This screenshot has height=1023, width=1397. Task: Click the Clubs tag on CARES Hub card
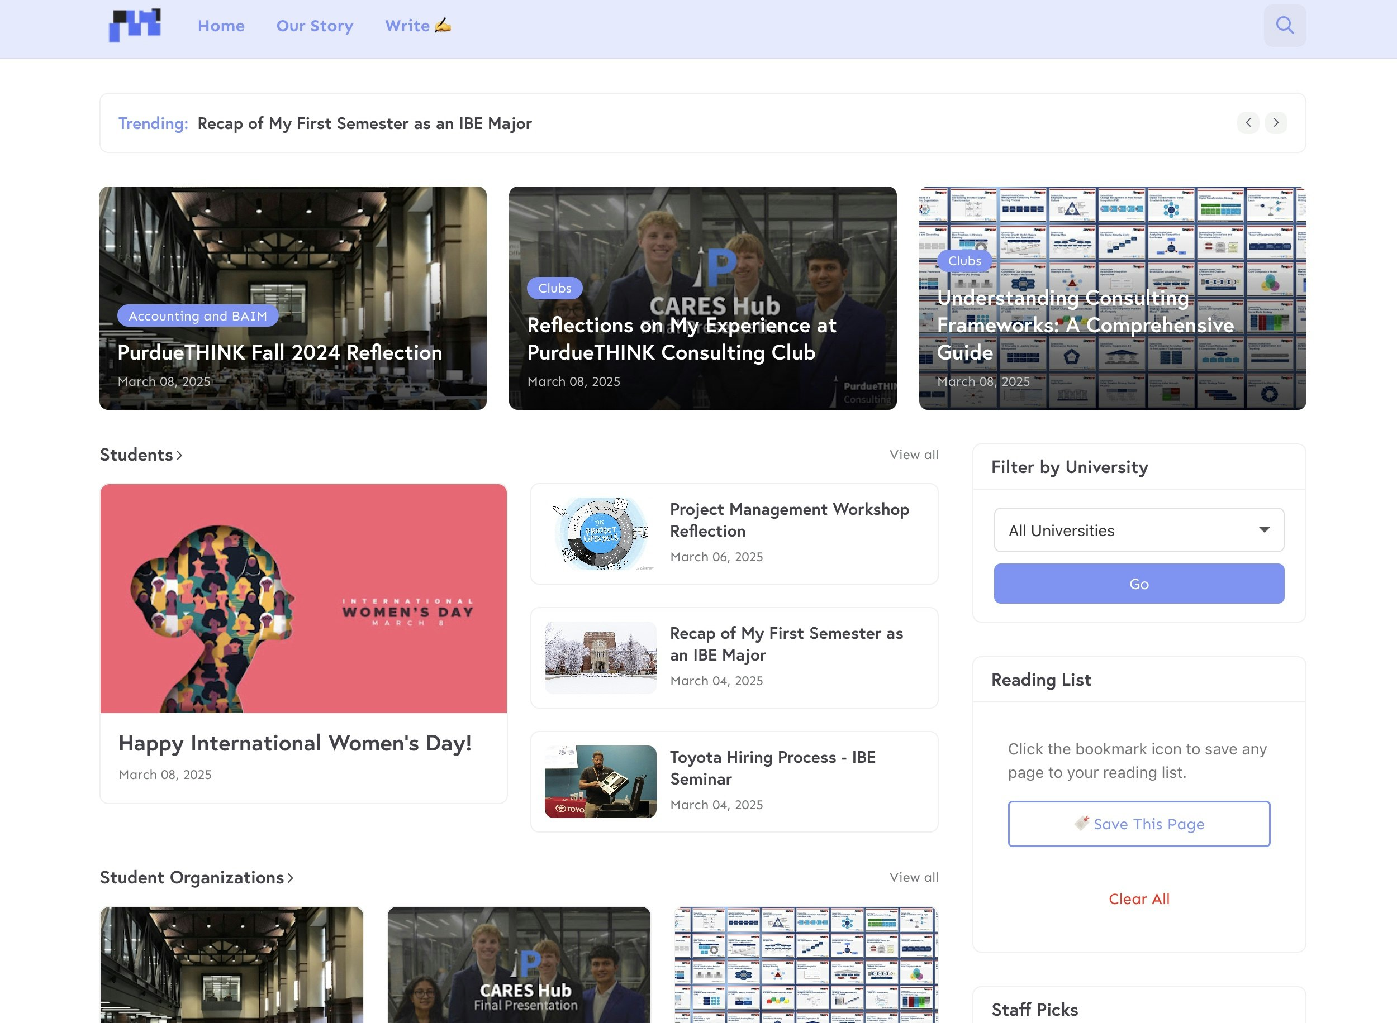click(x=554, y=288)
